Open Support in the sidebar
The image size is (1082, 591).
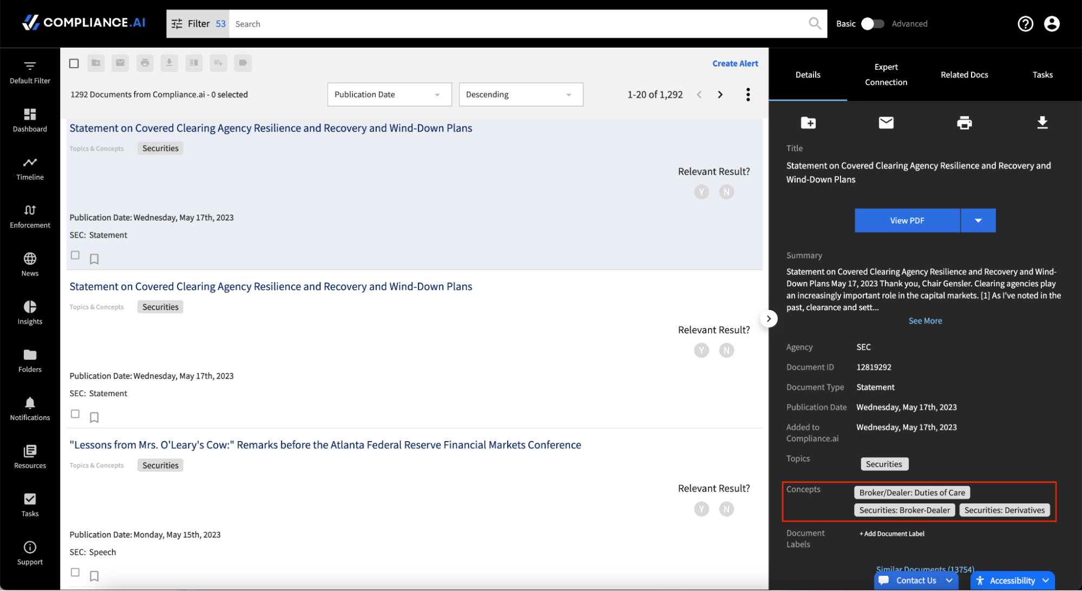(30, 553)
